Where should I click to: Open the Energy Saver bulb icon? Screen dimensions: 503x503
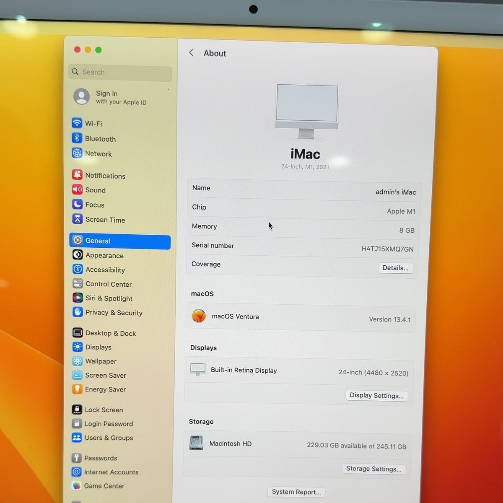pos(77,389)
